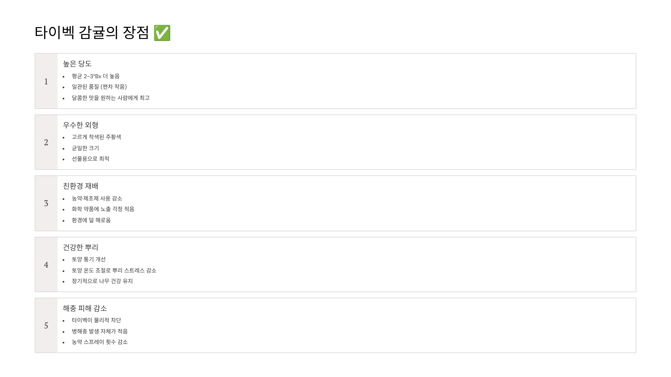The image size is (671, 377).
Task: Click the bullet 타이벡이 물리적 차단
Action: pos(96,320)
